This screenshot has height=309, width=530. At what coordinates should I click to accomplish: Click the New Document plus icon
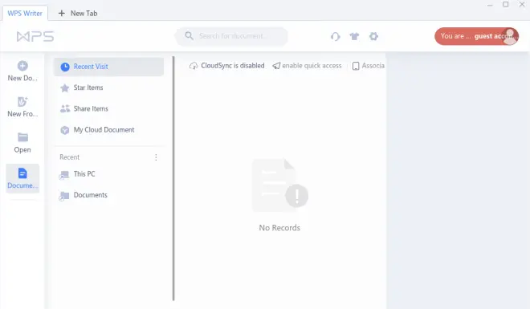[x=22, y=66]
